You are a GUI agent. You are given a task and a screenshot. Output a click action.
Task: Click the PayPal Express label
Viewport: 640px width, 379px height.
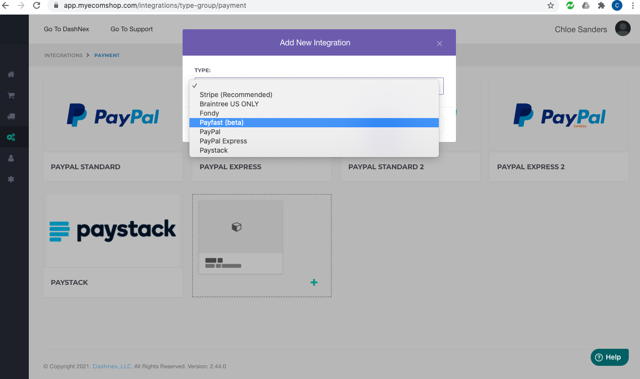click(230, 167)
